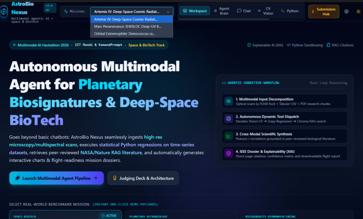Open the Agent Brain tab
The height and width of the screenshot is (219, 363).
pyautogui.click(x=222, y=11)
